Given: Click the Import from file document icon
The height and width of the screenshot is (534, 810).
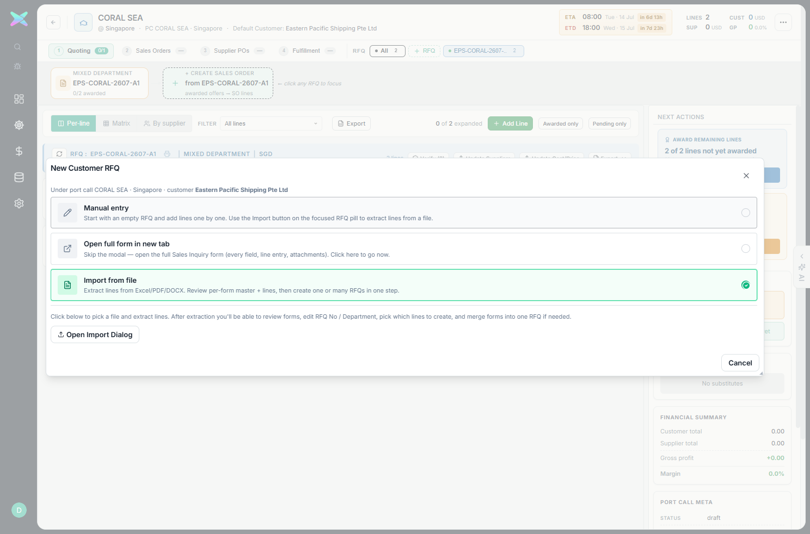Looking at the screenshot, I should (x=67, y=285).
